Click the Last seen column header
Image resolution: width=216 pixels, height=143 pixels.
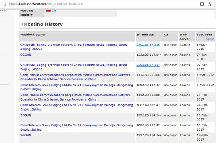(x=204, y=35)
